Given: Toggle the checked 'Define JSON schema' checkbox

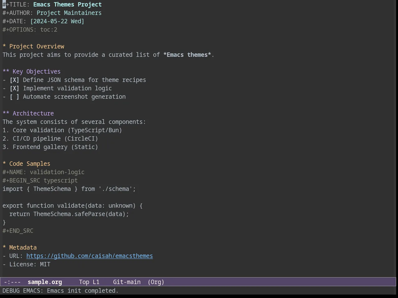Looking at the screenshot, I should [x=14, y=80].
